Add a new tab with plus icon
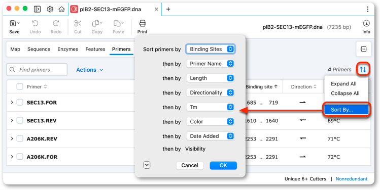This screenshot has height=190, width=380. [x=168, y=9]
